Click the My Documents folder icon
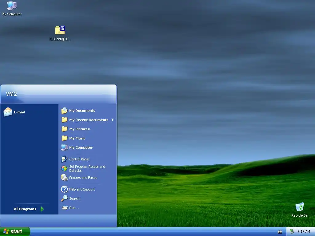This screenshot has height=236, width=315. coord(64,111)
